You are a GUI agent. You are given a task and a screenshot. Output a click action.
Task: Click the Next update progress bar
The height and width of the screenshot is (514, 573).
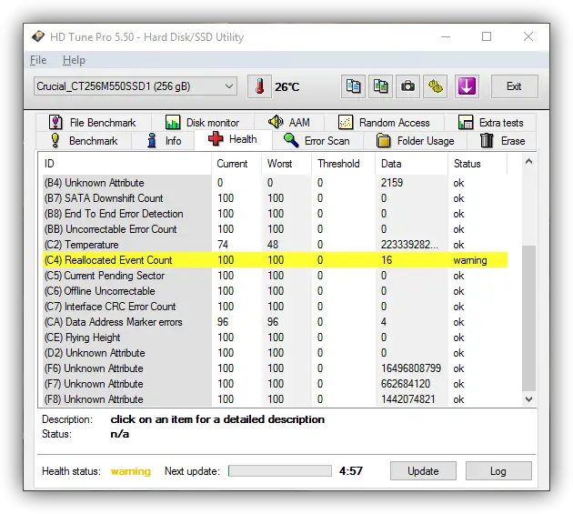pyautogui.click(x=279, y=471)
